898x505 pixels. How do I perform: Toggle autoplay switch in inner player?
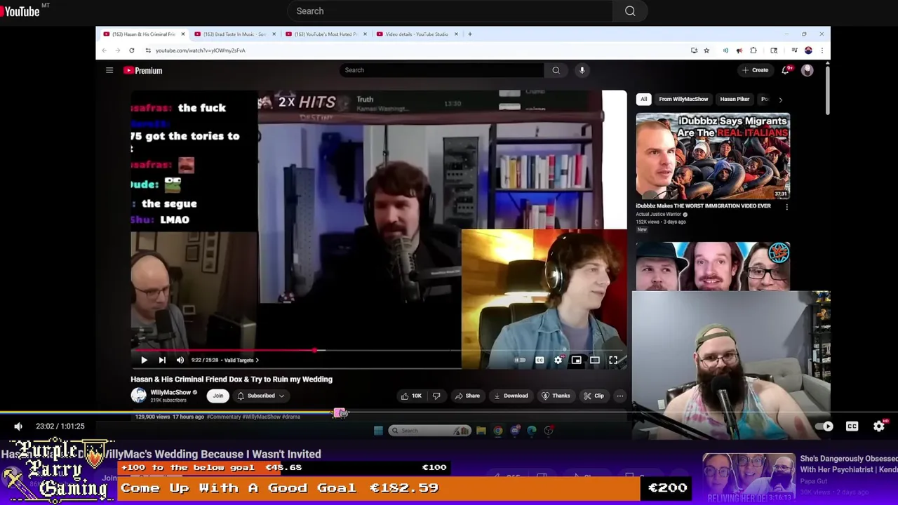pos(520,360)
